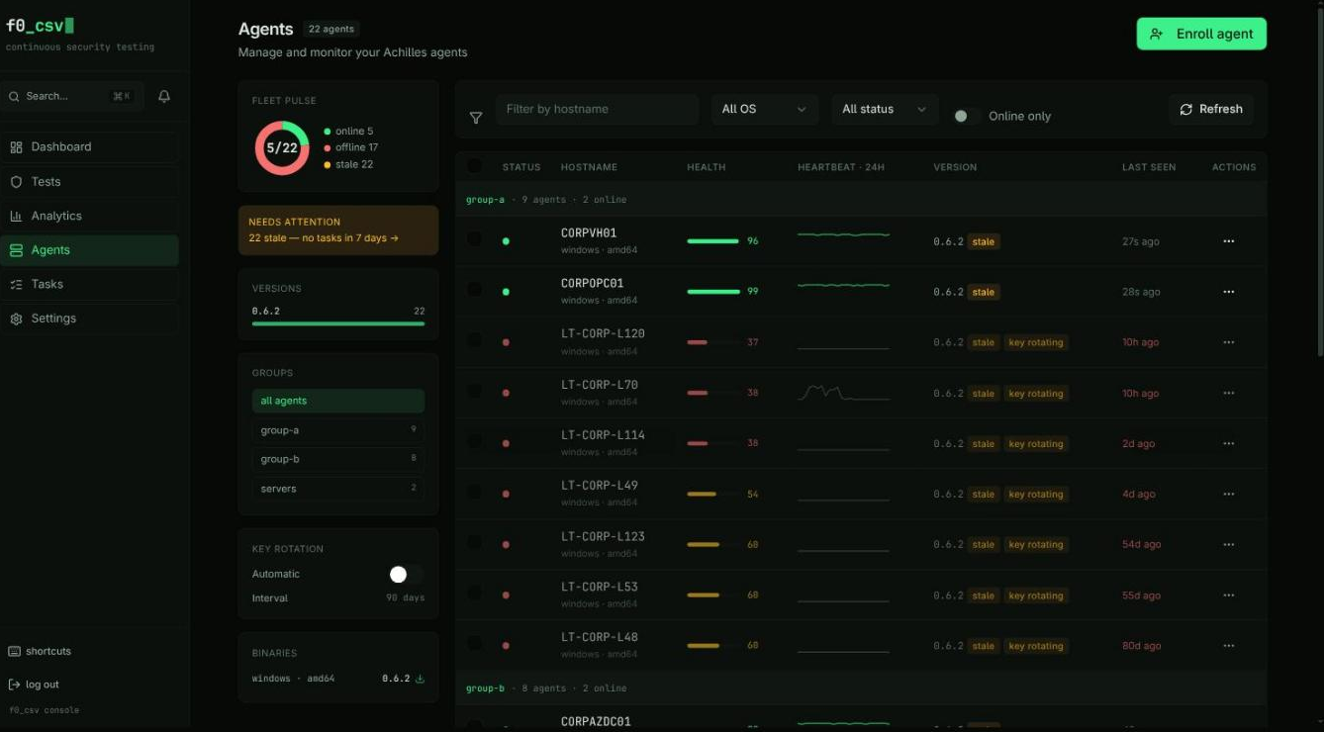This screenshot has width=1324, height=732.
Task: Click the fleet pulse donut chart
Action: (282, 147)
